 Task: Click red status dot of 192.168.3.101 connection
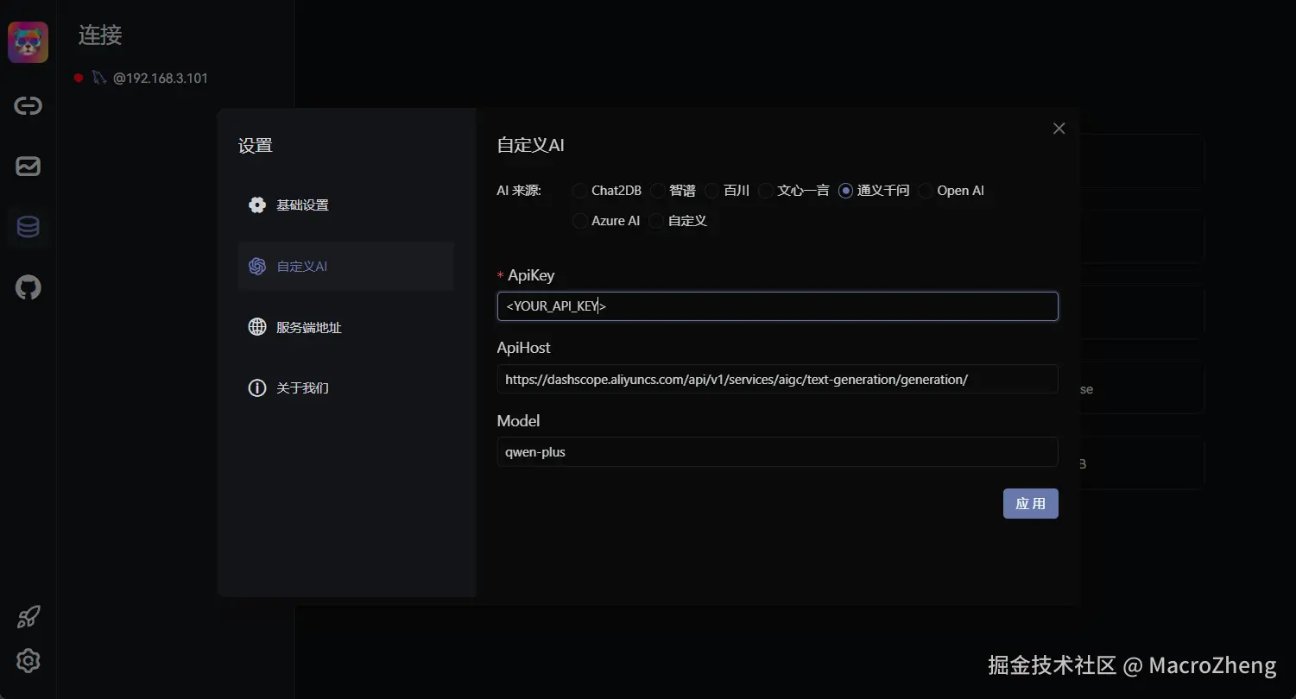[x=79, y=78]
